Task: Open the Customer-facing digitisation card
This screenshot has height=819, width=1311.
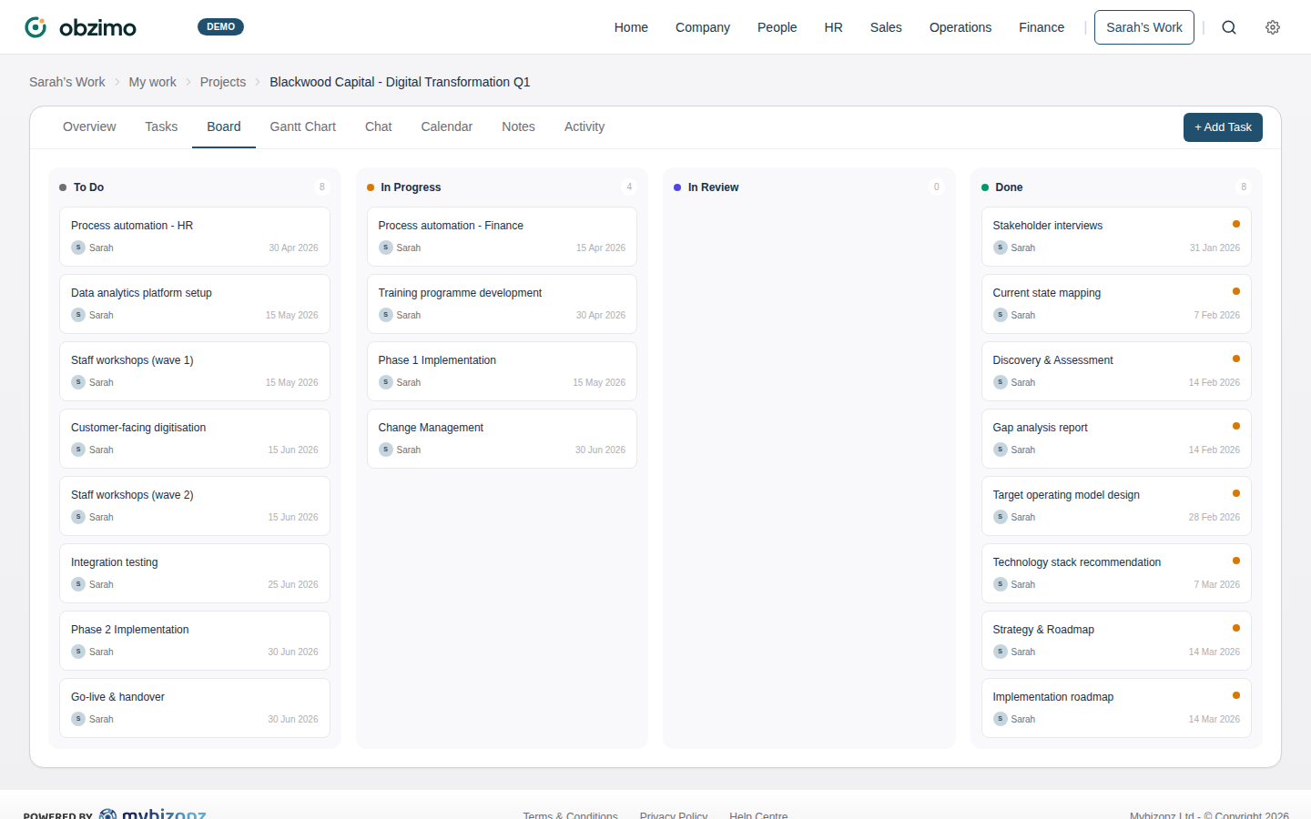Action: pos(195,439)
